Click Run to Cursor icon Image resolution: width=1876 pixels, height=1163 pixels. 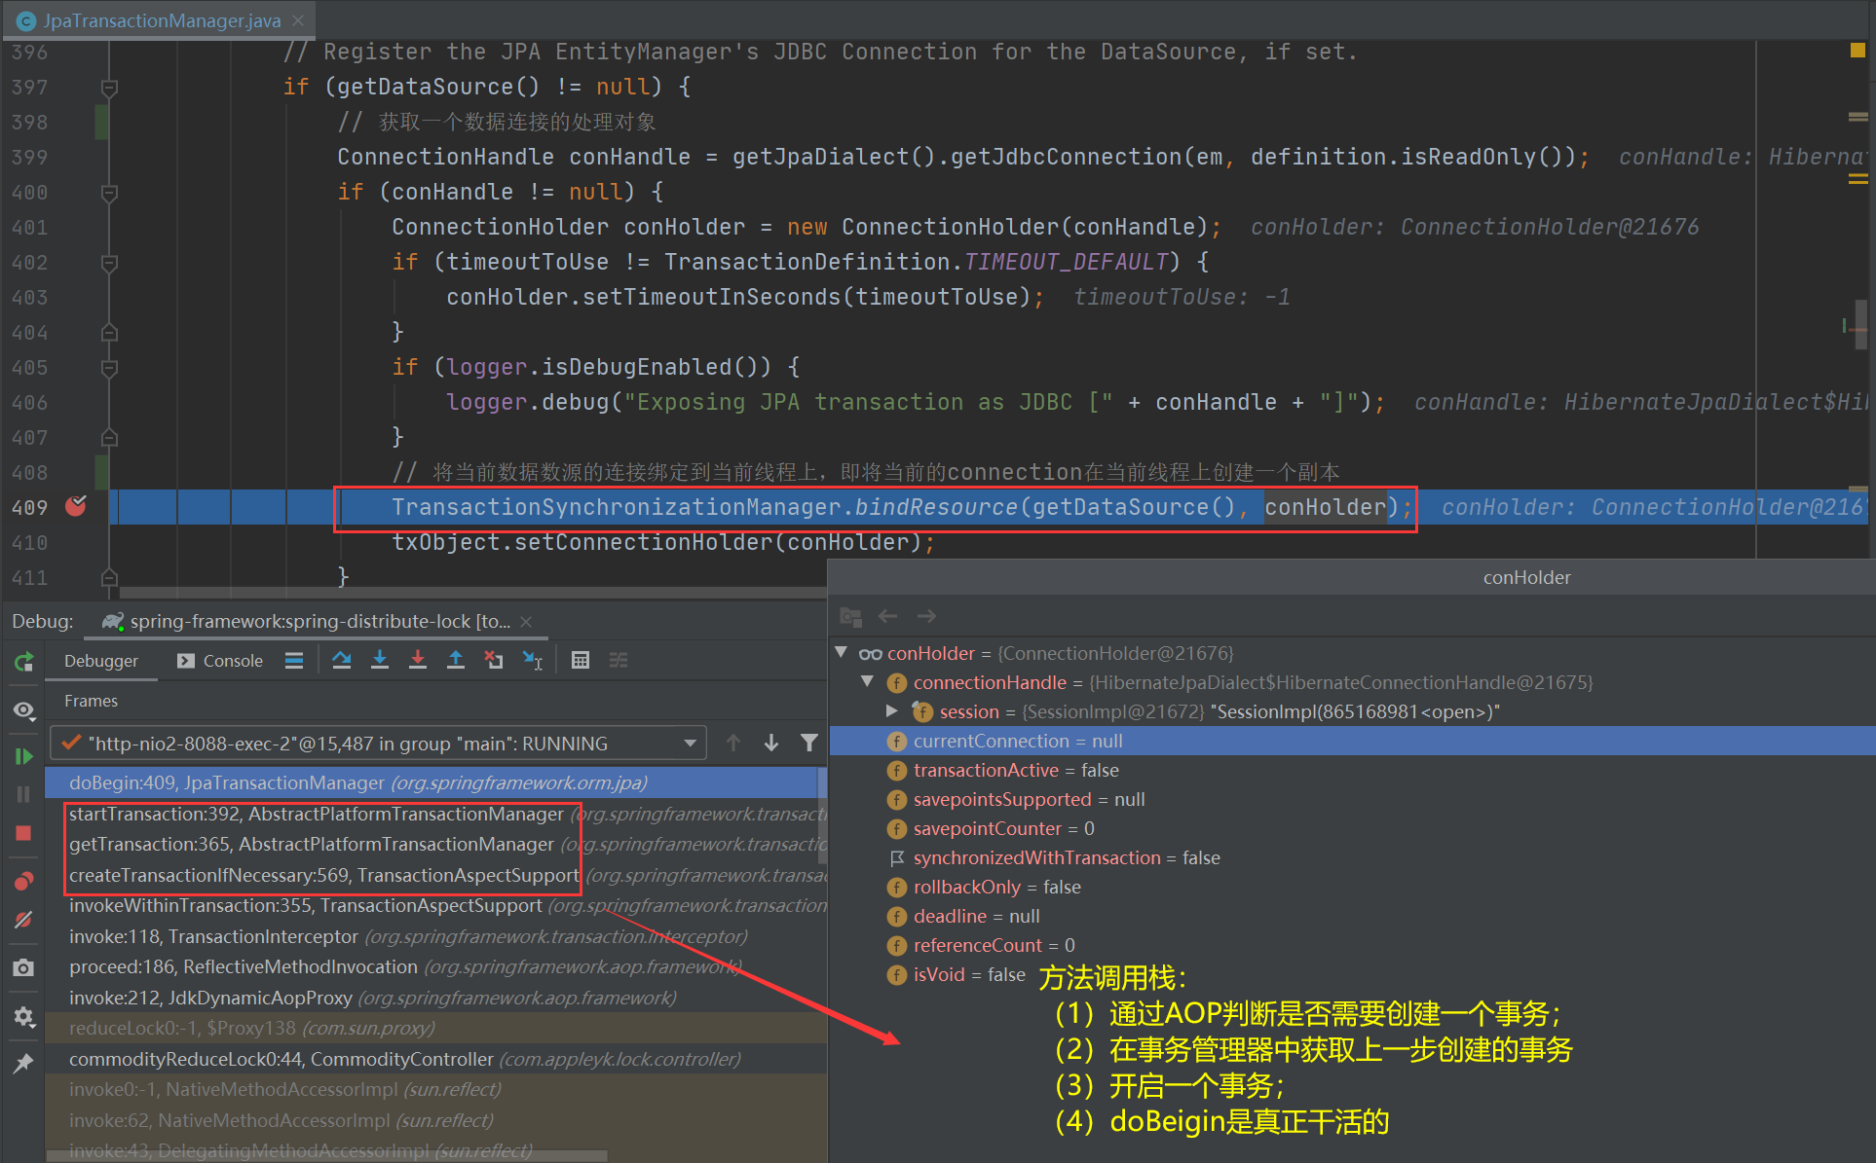532,661
